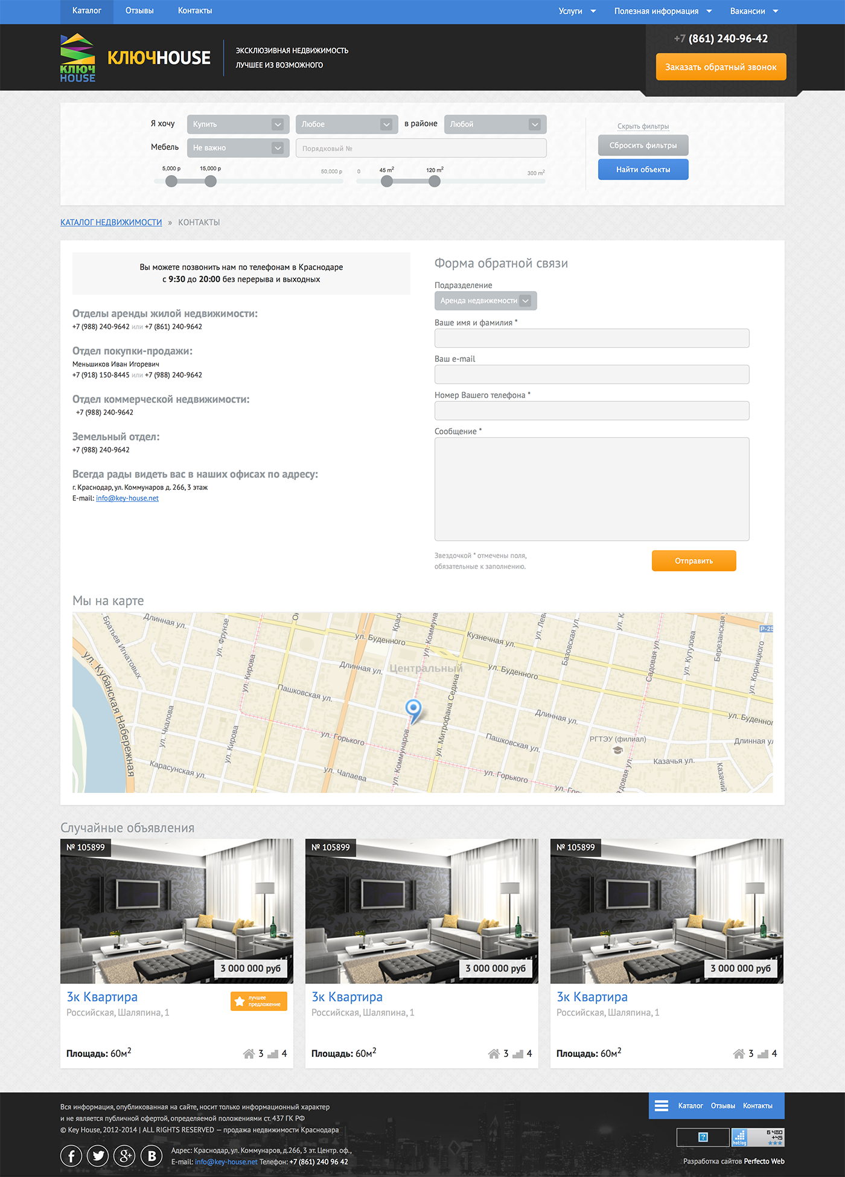This screenshot has width=845, height=1177.
Task: Click the Скрыть фильтры link
Action: 643,126
